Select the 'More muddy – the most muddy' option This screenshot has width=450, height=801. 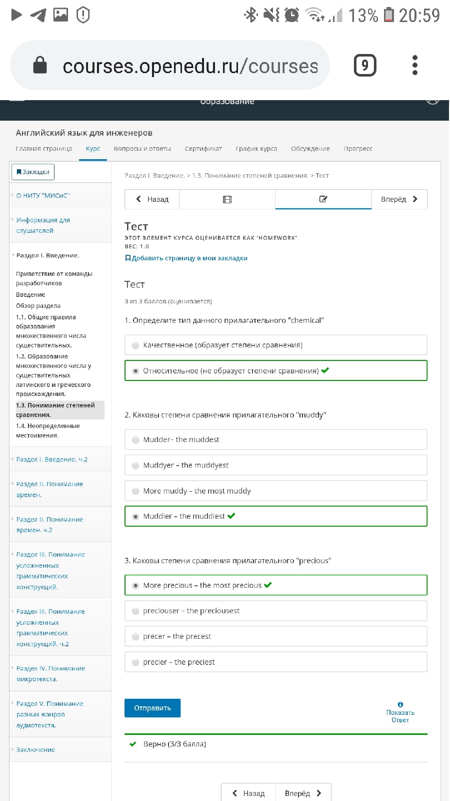(276, 491)
